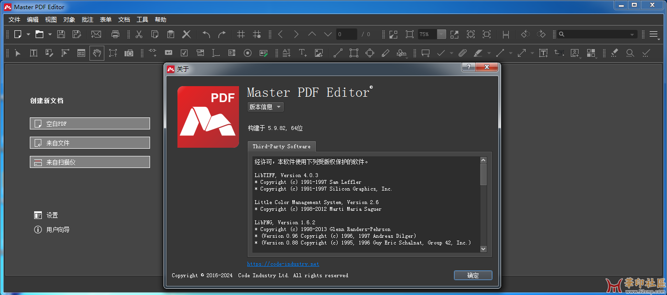This screenshot has width=667, height=295.
Task: Click the save-as floppy with pencil icon
Action: click(x=76, y=34)
